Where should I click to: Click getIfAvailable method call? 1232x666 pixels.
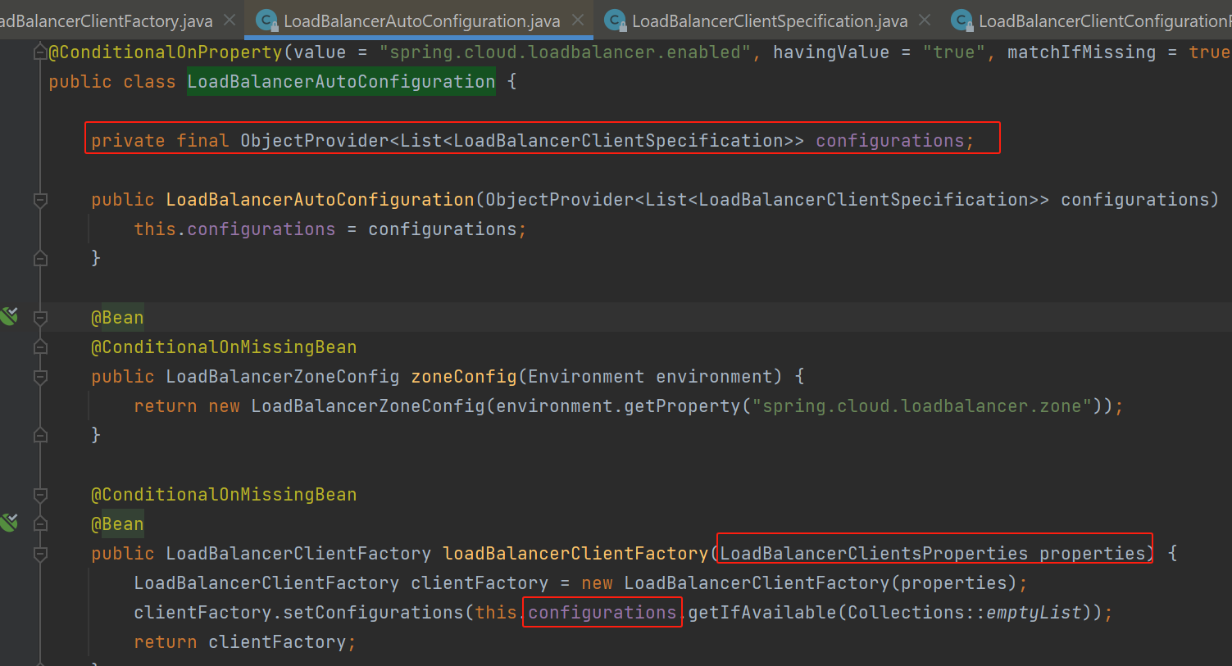762,613
